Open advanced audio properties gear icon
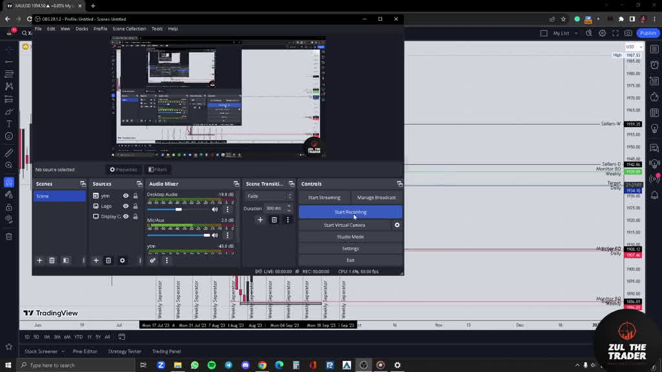Image resolution: width=662 pixels, height=372 pixels. coord(153,260)
